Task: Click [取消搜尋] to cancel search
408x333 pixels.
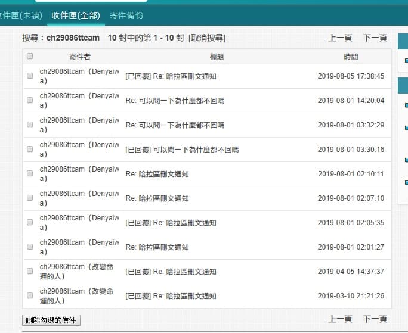Action: (207, 38)
